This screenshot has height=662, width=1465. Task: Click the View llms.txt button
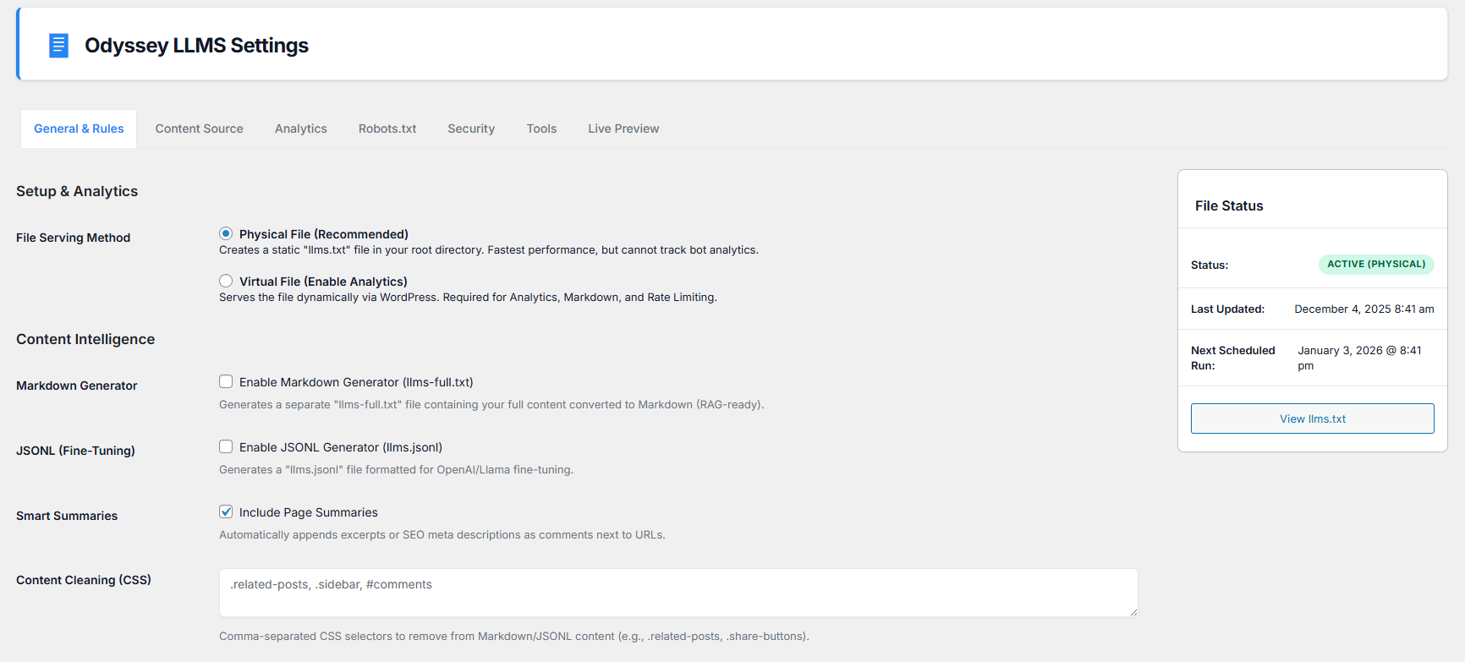(x=1312, y=419)
